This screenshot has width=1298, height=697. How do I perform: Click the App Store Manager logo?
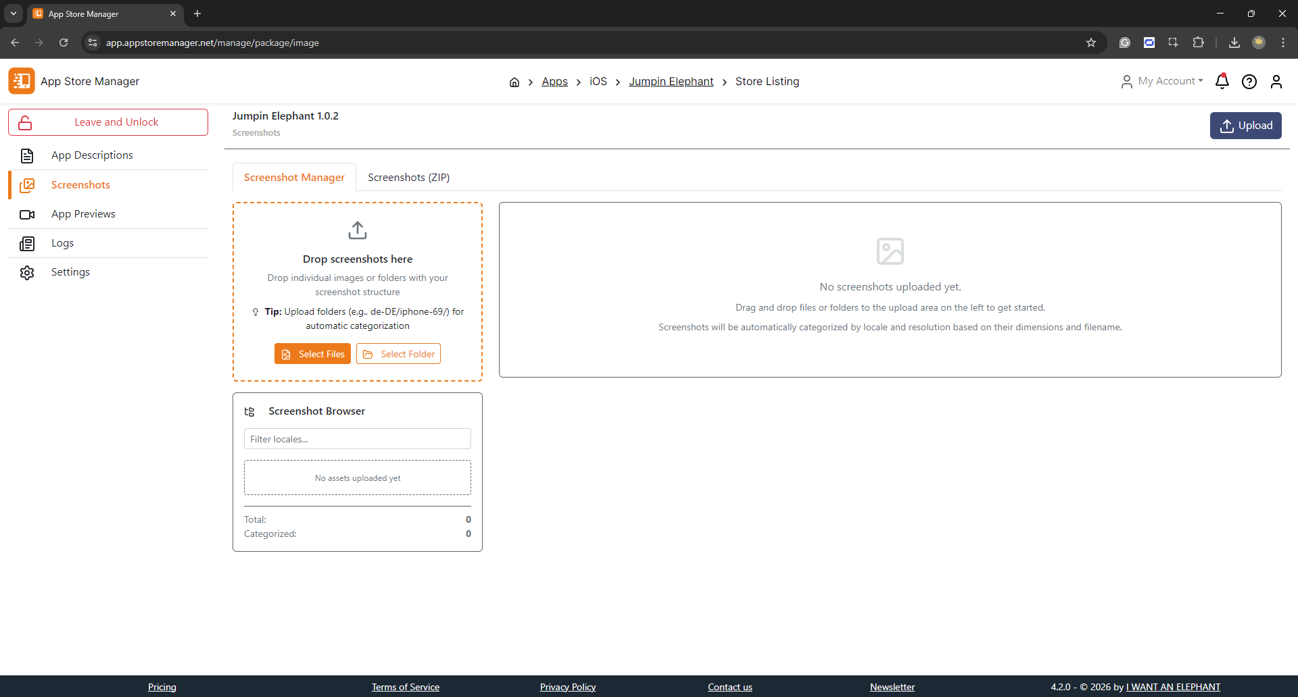pos(22,81)
